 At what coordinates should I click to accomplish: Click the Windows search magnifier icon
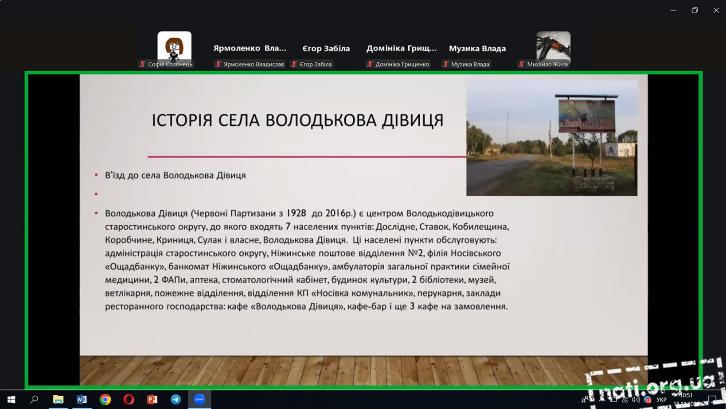[34, 399]
